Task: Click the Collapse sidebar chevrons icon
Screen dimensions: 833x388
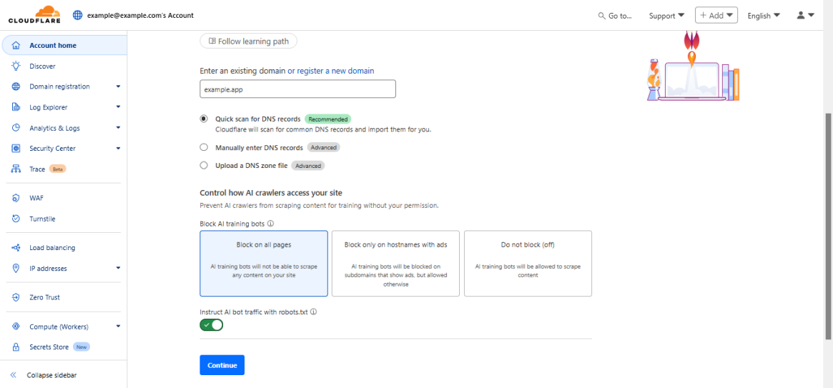Action: point(14,374)
